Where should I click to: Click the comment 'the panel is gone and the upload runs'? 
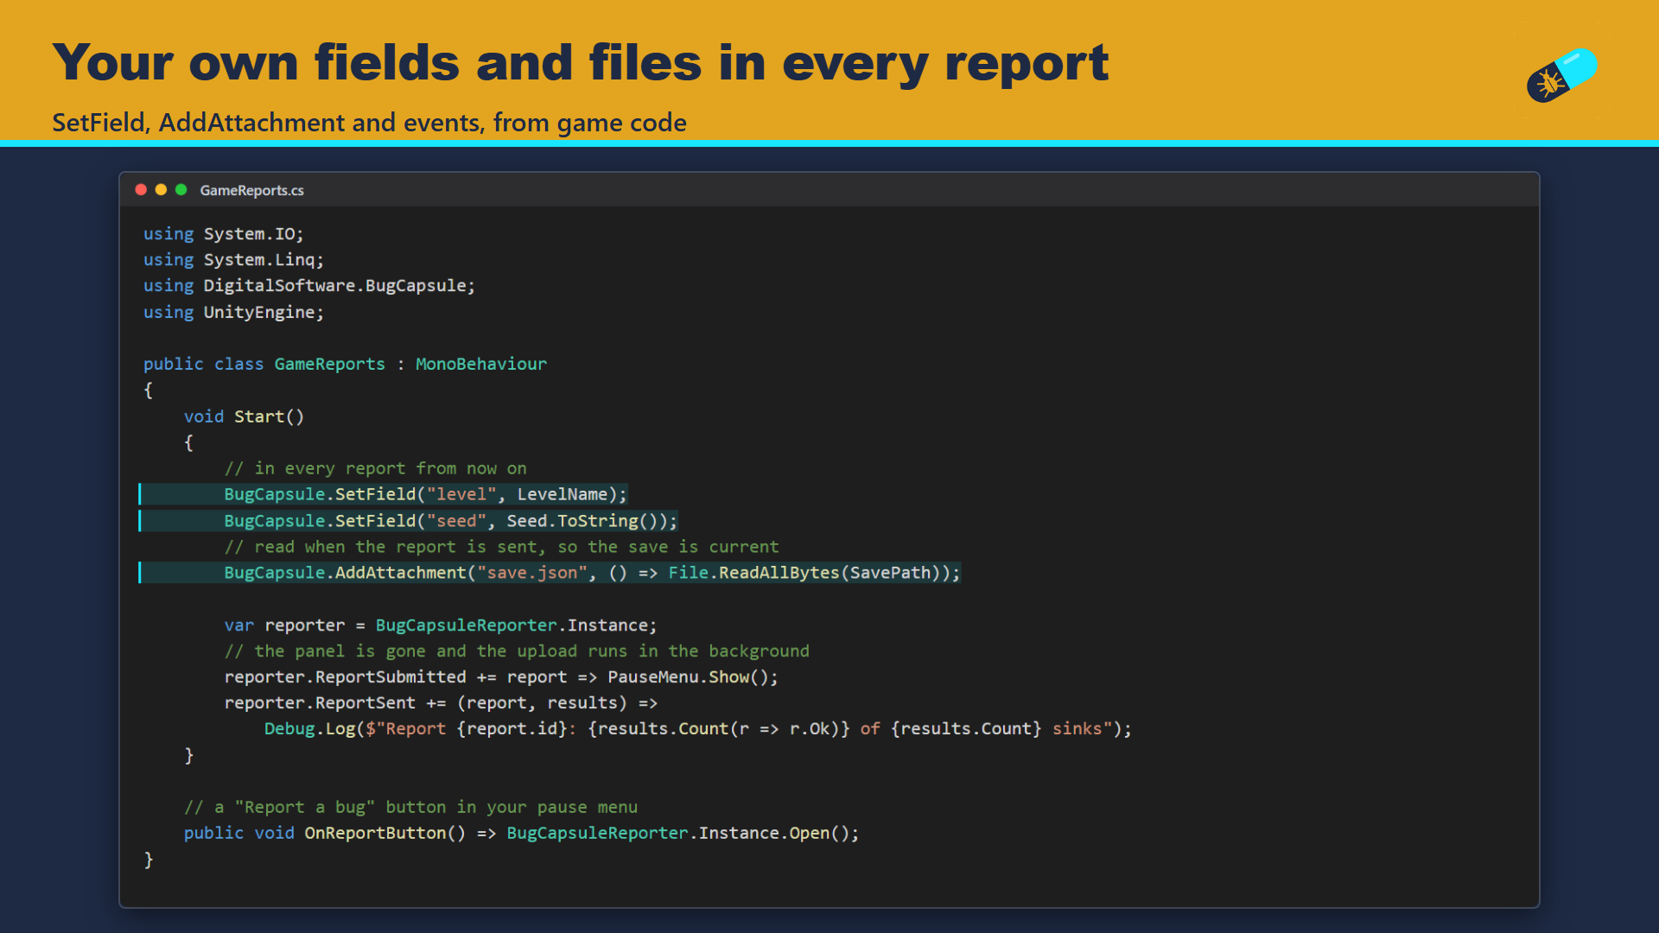[517, 651]
